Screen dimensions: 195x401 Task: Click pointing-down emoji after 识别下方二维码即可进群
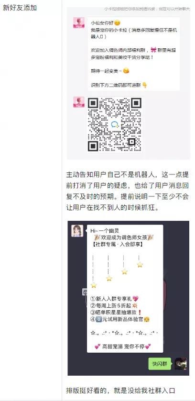(x=145, y=85)
